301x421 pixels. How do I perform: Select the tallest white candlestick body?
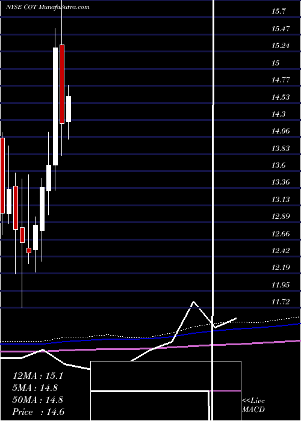point(55,106)
